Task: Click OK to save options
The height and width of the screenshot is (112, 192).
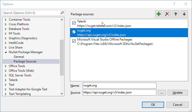Action: point(153,105)
